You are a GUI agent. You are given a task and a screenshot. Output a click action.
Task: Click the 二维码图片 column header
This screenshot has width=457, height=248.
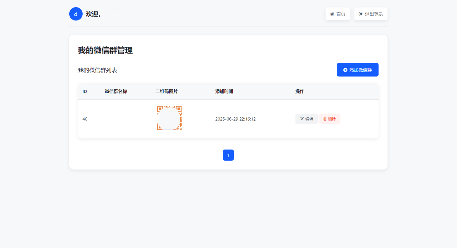[x=167, y=92]
